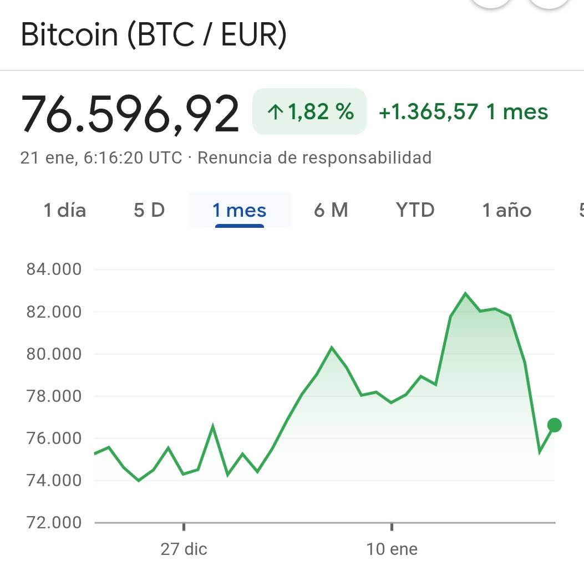
Task: Select the active "1 mes" tab
Action: (240, 211)
